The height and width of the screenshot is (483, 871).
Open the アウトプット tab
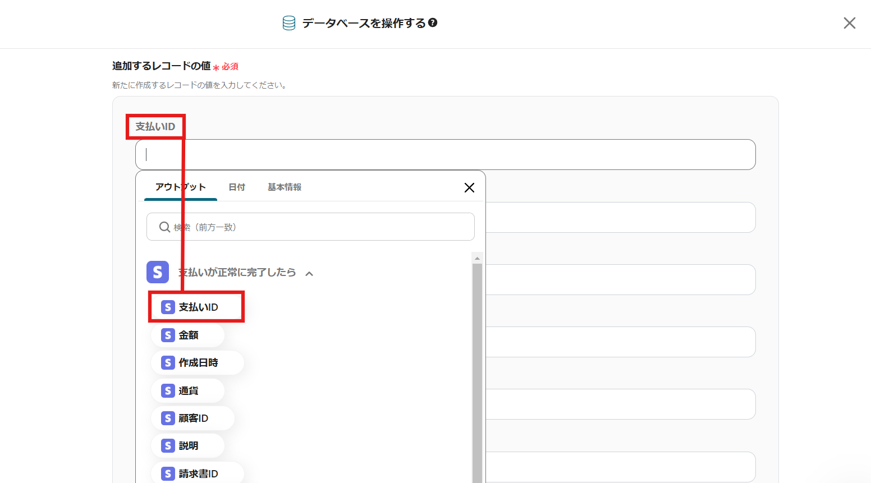(181, 187)
